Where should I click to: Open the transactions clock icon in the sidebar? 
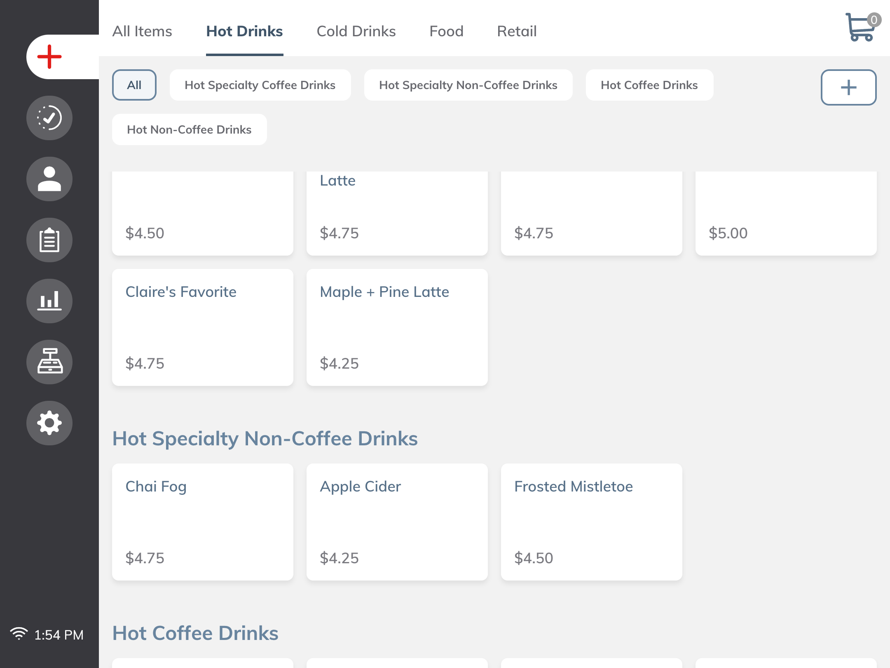(49, 118)
